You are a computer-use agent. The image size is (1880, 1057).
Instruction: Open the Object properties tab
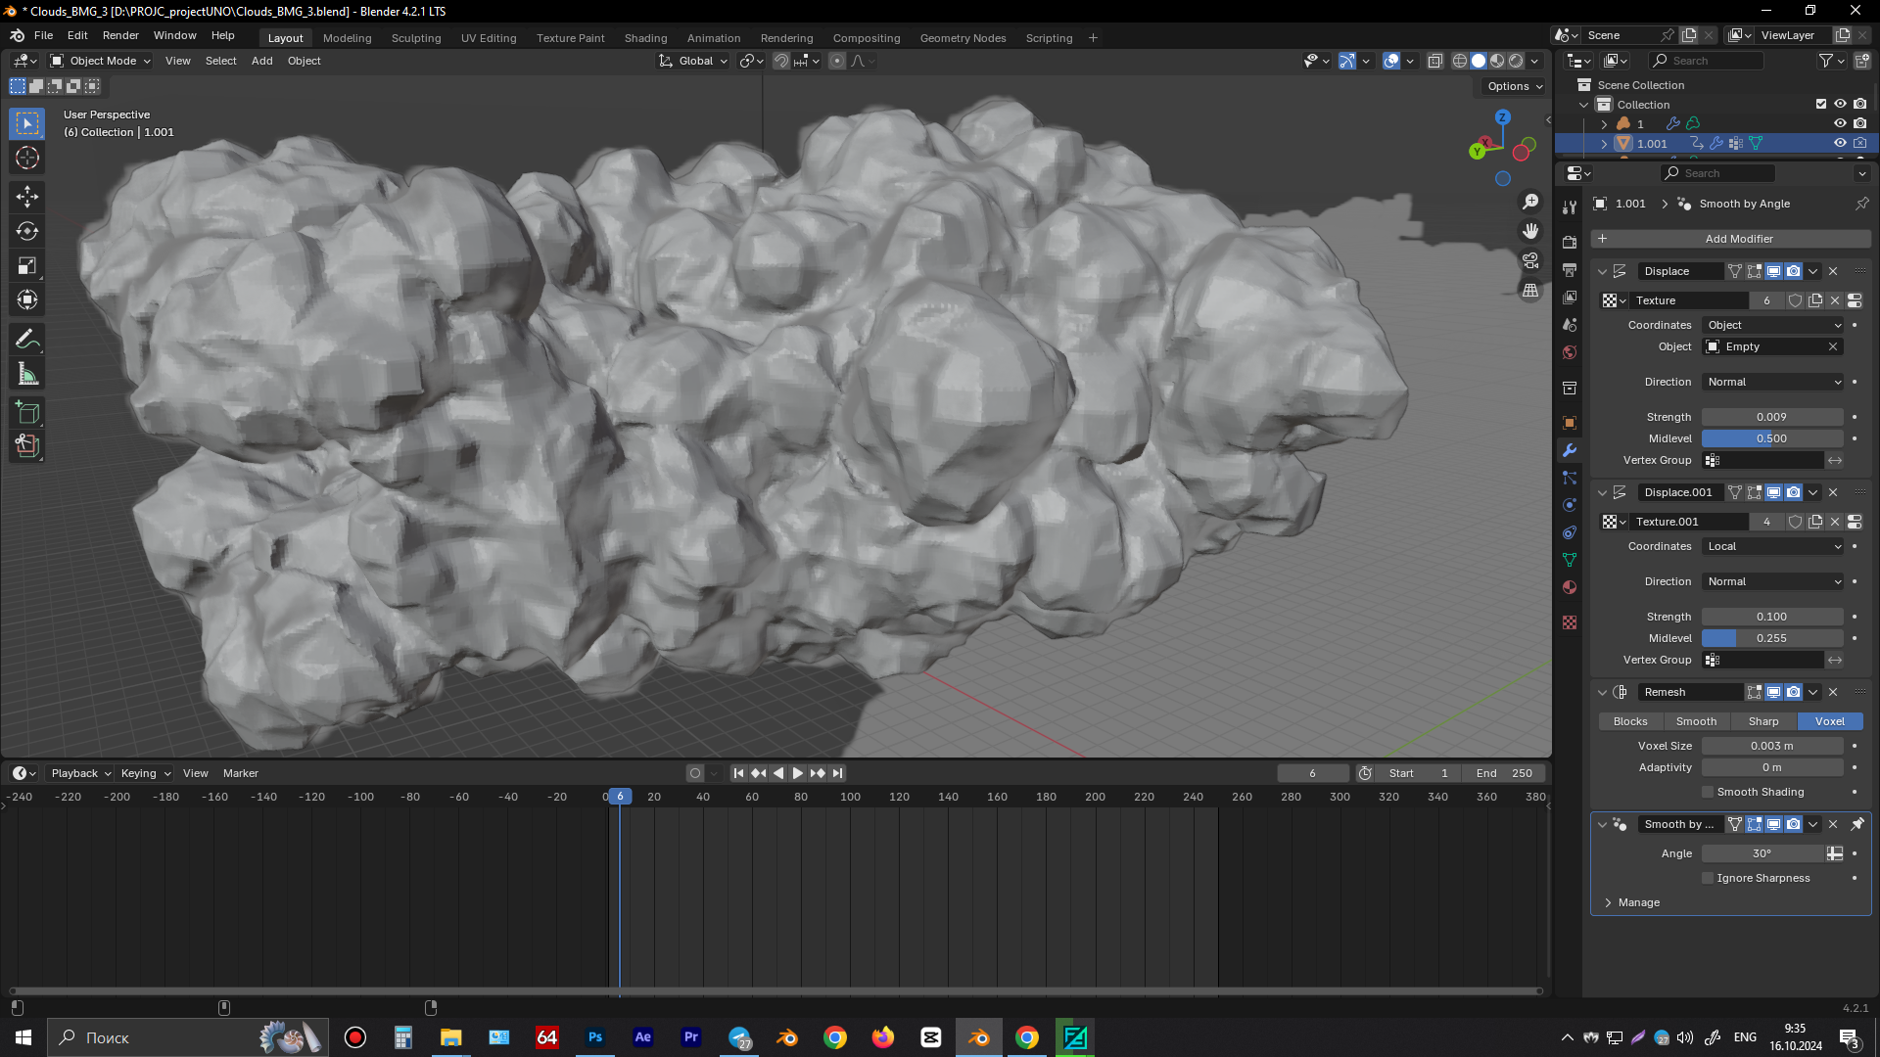click(1570, 423)
